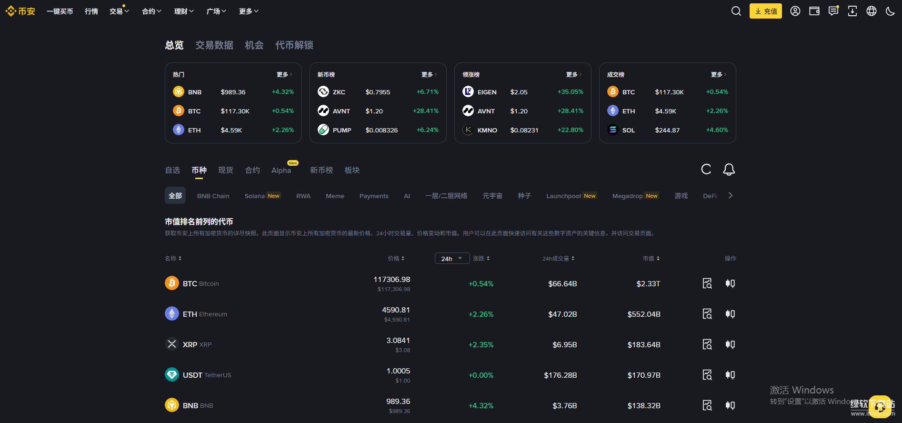Open SOL row in 成交榜 card
The width and height of the screenshot is (902, 423).
point(668,130)
